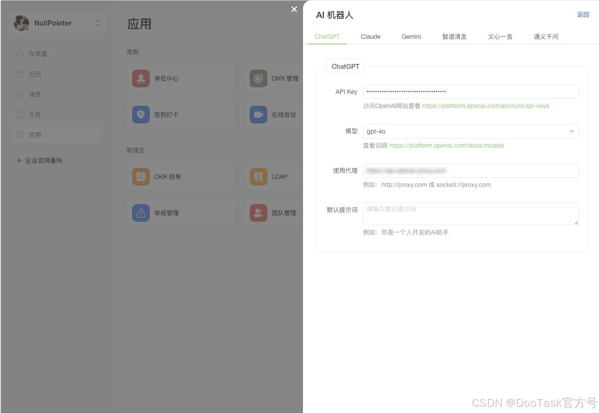Viewport: 599px width, 413px height.
Task: Click the NullPointer user avatar
Action: [x=22, y=23]
